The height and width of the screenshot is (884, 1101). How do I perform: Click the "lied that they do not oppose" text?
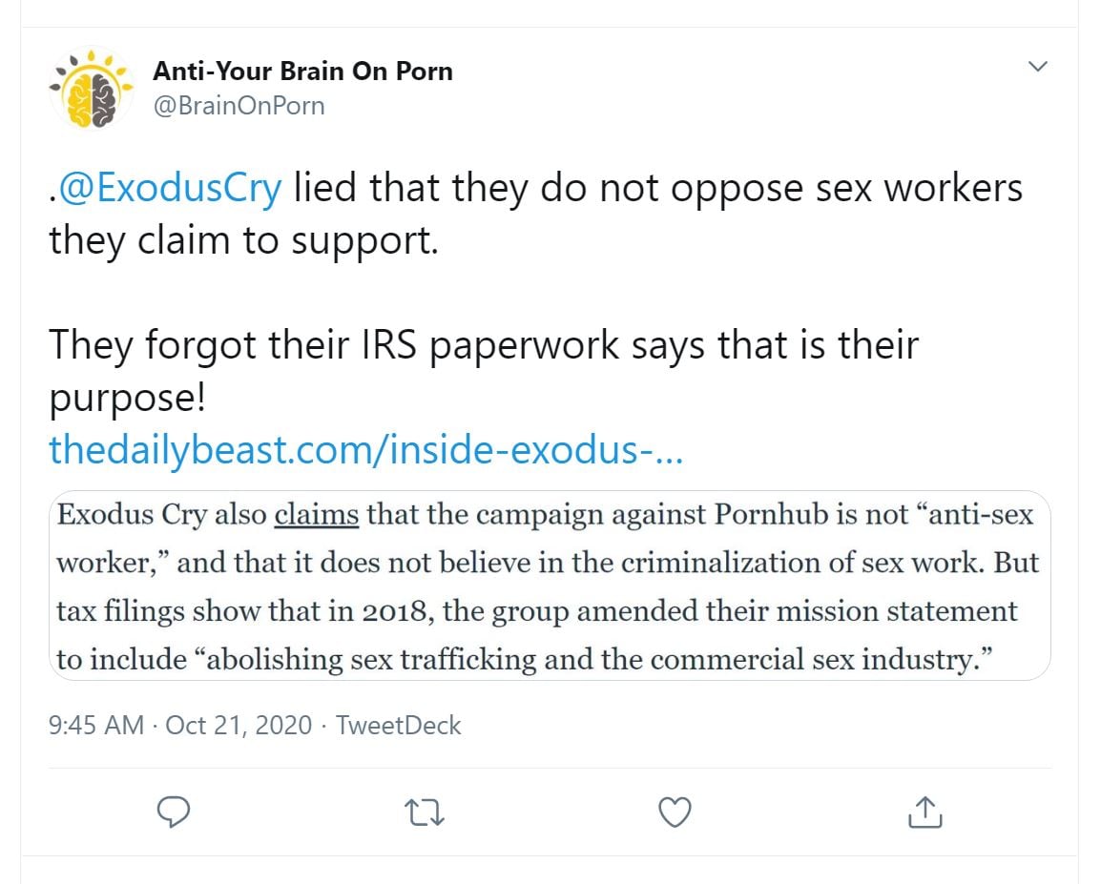tap(477, 188)
